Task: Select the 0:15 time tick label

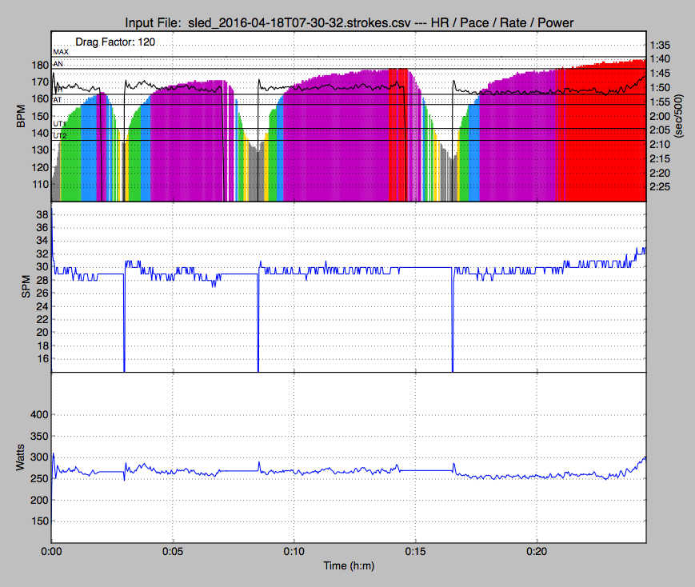Action: click(416, 552)
